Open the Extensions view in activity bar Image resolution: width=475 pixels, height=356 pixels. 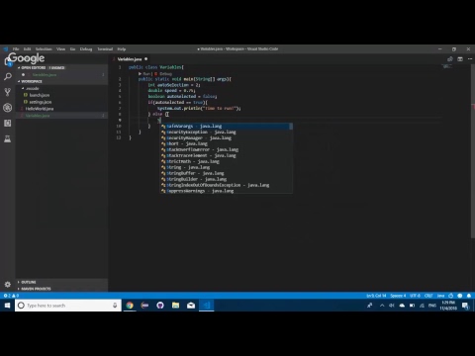click(x=8, y=123)
